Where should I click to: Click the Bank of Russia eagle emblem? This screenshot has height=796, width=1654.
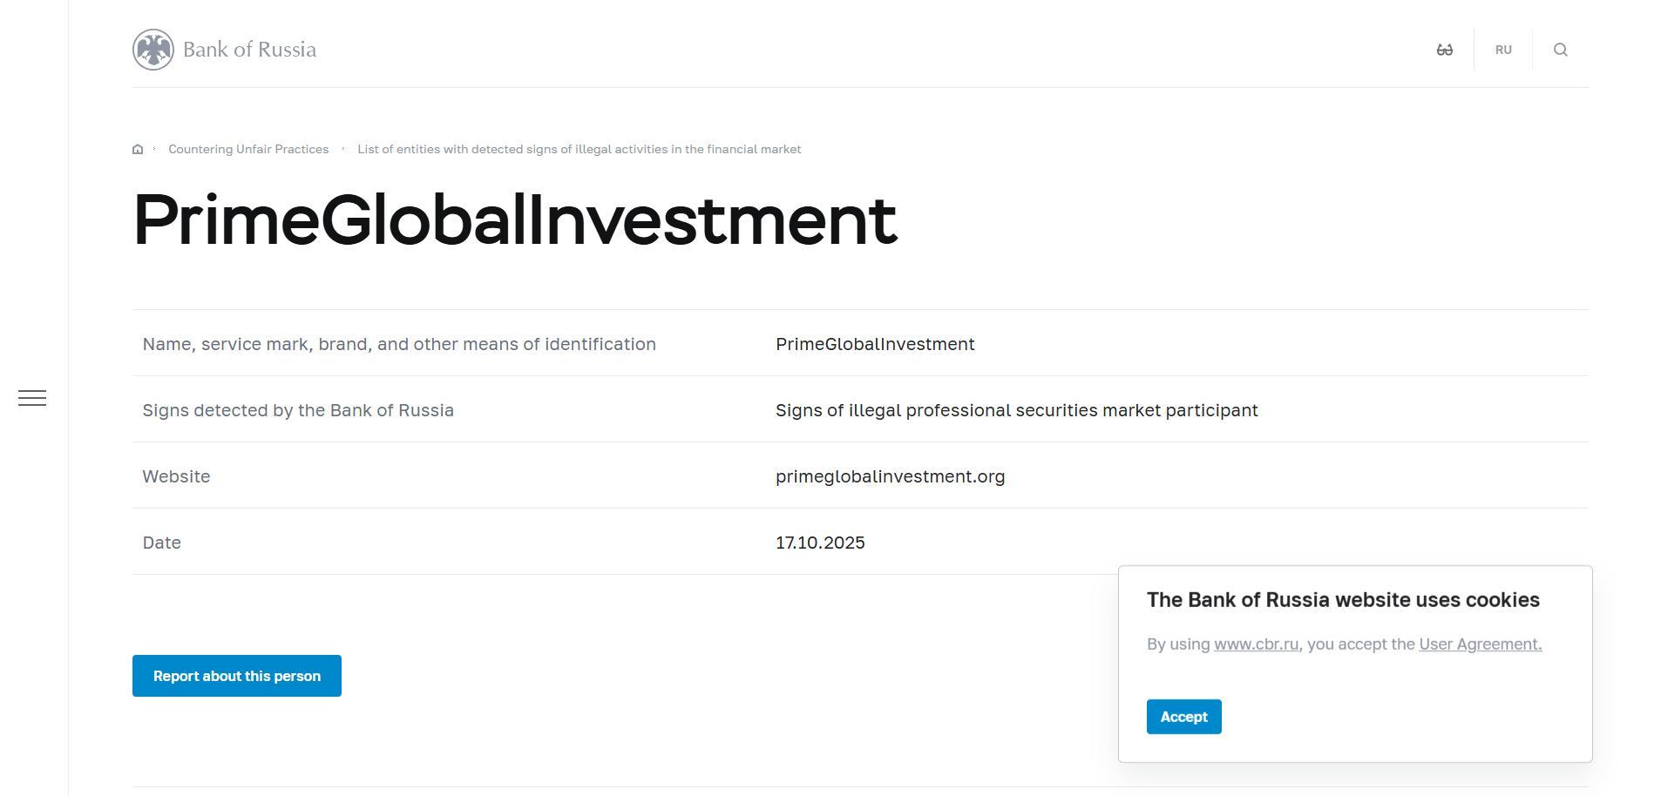tap(153, 50)
